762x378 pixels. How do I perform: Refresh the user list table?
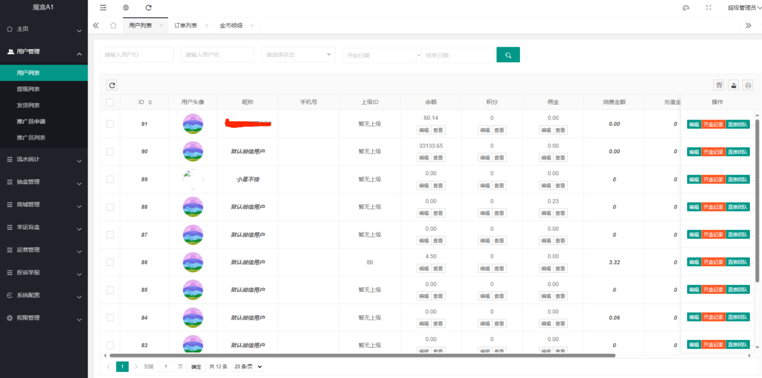point(112,85)
